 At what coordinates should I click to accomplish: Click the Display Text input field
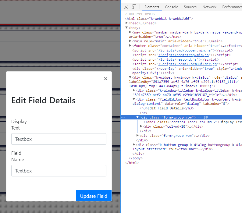pyautogui.click(x=59, y=139)
